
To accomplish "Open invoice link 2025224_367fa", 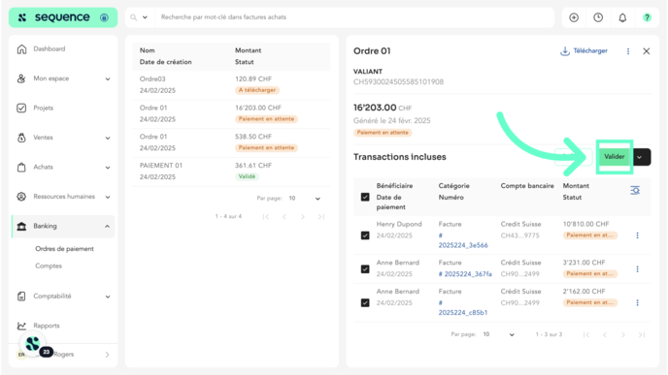I will coord(465,274).
